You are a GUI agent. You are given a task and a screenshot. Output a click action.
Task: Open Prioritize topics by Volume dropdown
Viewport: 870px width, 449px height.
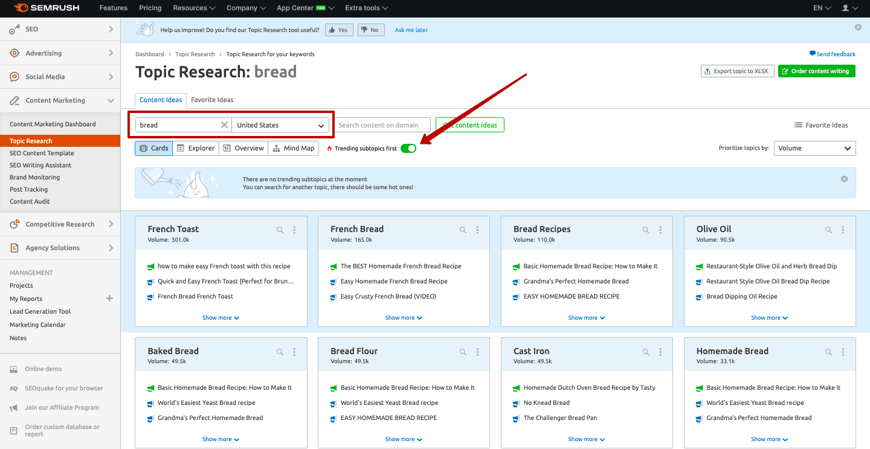814,148
